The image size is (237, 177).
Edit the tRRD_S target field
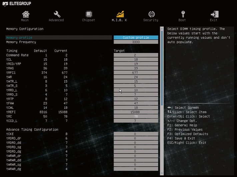click(136, 94)
